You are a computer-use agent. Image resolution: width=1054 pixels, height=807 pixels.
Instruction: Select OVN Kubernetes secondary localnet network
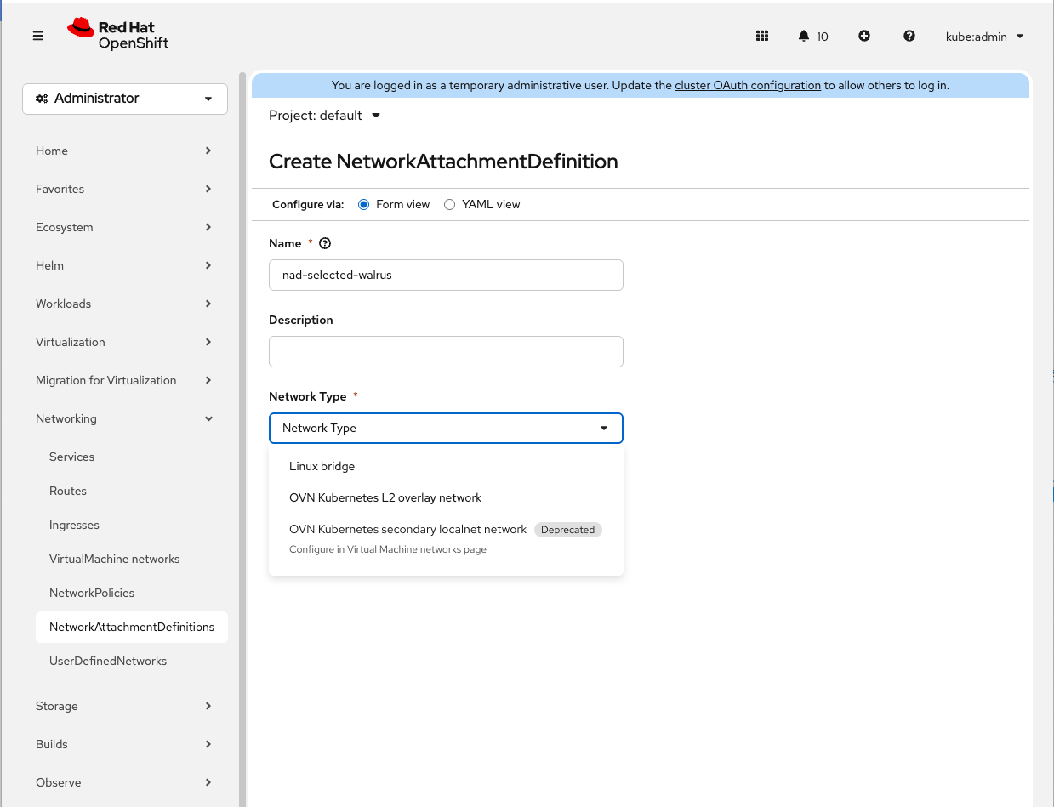408,530
